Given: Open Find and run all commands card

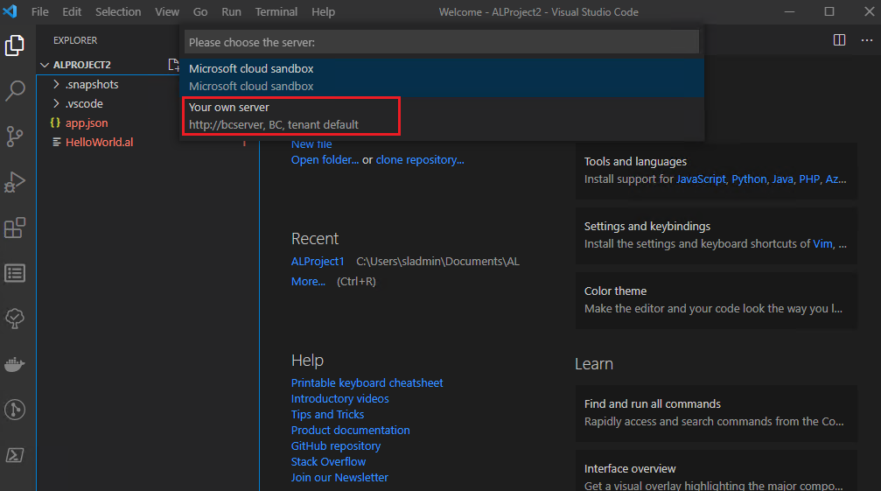Looking at the screenshot, I should [717, 413].
